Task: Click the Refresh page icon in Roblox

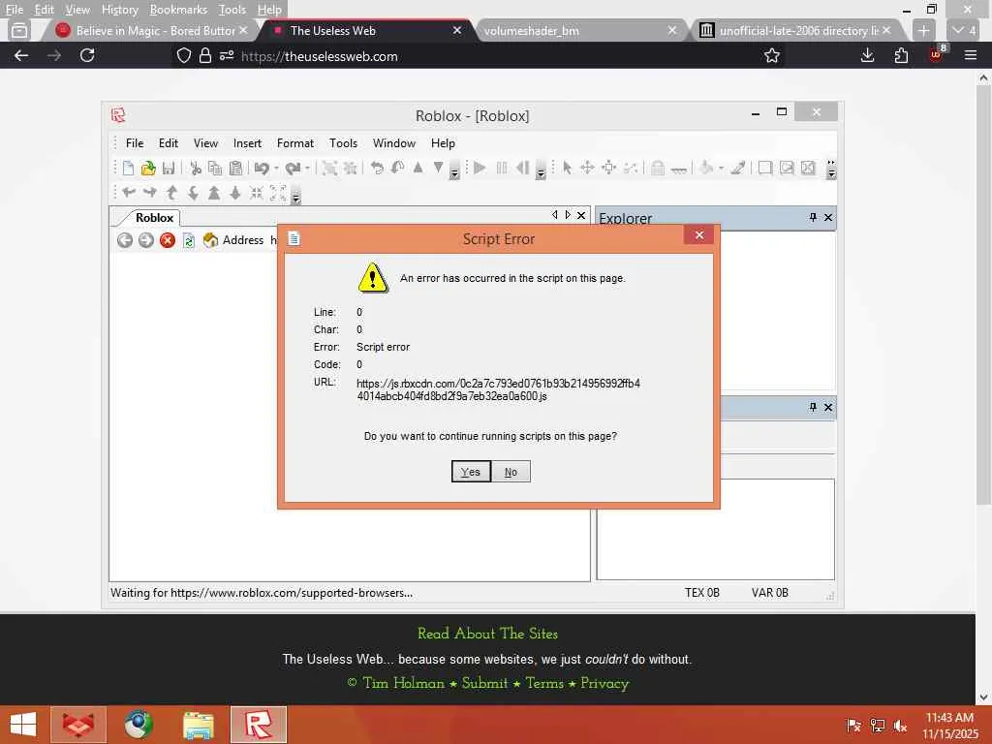Action: pos(189,240)
